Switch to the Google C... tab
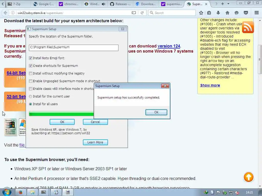 [x=43, y=4]
